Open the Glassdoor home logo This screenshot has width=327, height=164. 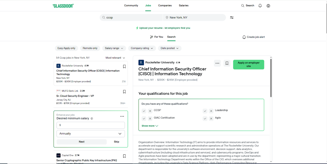click(63, 6)
